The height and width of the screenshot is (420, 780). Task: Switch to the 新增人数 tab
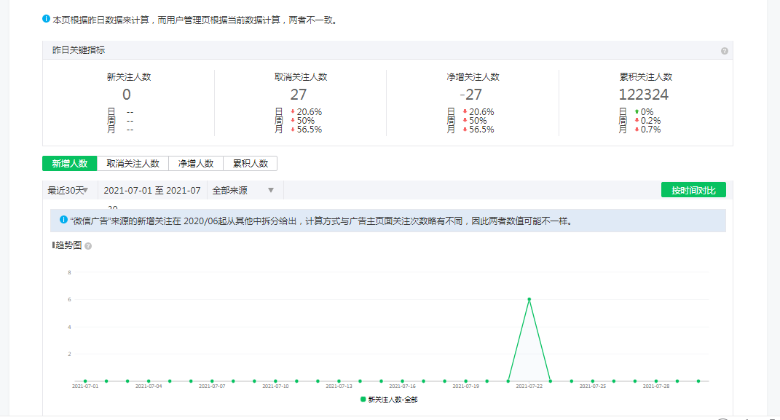[70, 164]
